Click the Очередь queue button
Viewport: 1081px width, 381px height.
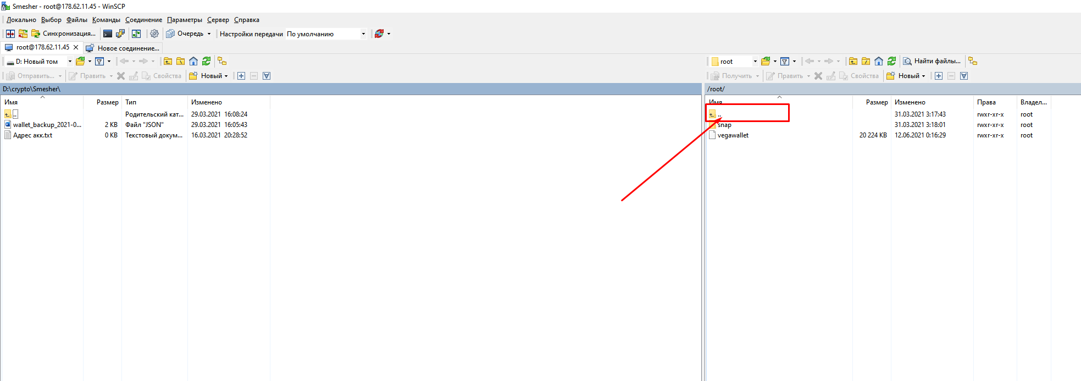tap(185, 34)
